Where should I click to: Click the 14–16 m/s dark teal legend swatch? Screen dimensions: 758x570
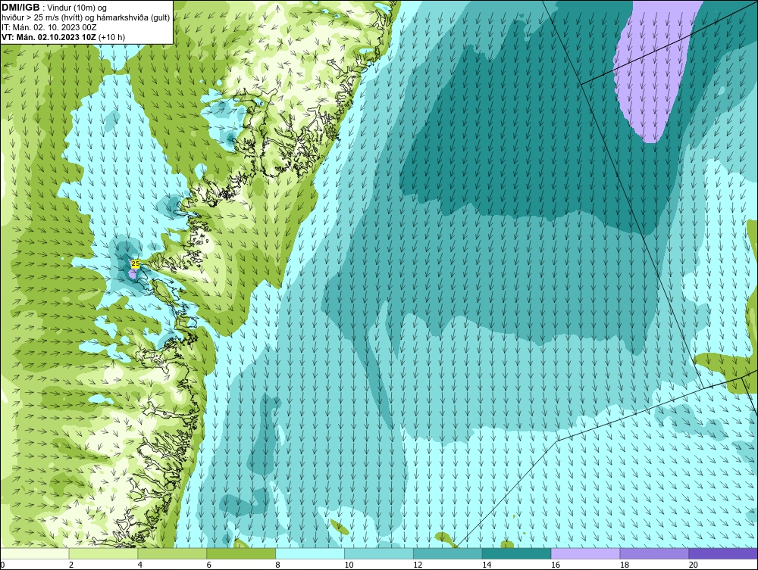click(x=517, y=553)
